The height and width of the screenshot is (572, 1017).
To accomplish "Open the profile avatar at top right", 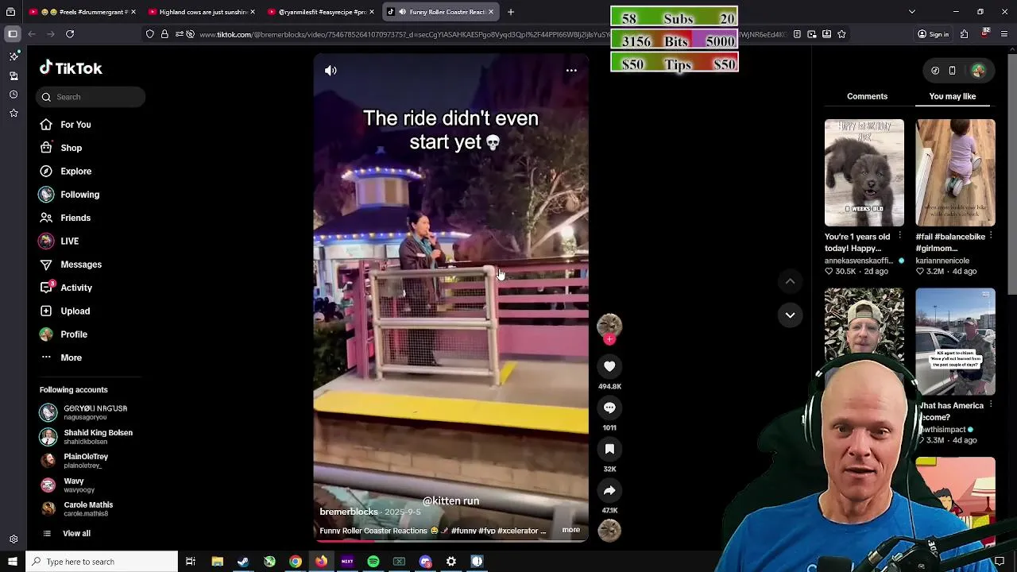I will click(x=978, y=71).
